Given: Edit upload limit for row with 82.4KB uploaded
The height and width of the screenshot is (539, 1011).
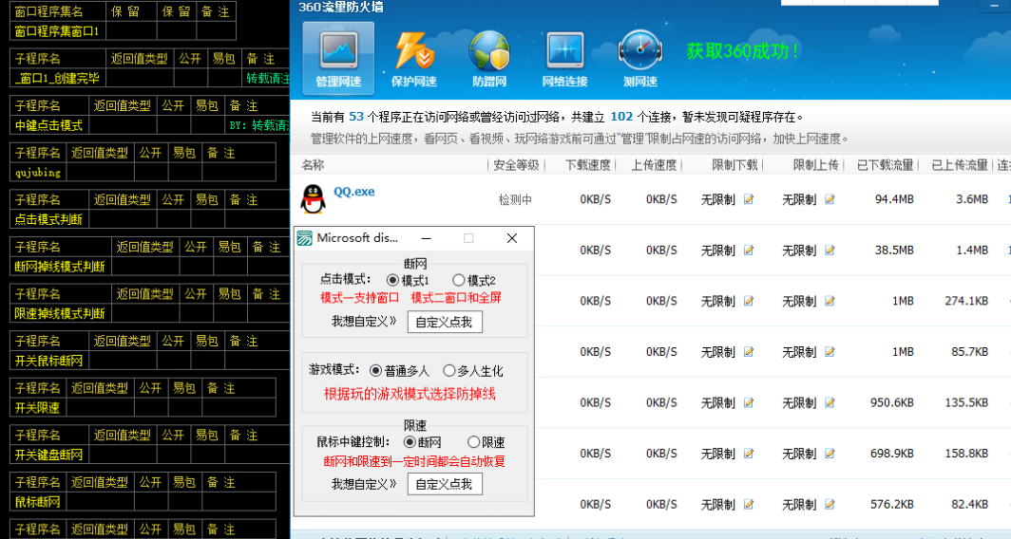Looking at the screenshot, I should [830, 504].
